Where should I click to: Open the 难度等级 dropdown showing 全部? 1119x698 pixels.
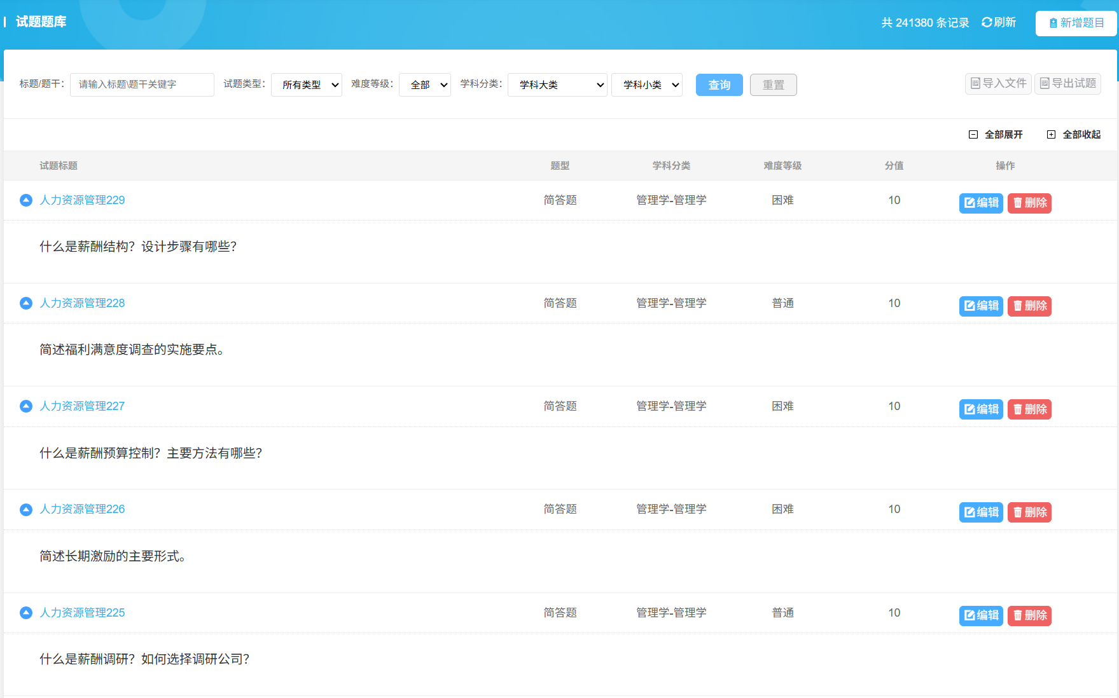(425, 85)
